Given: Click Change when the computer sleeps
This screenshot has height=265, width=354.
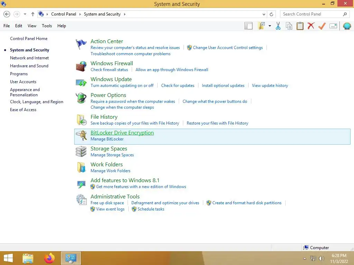Looking at the screenshot, I should 122,107.
